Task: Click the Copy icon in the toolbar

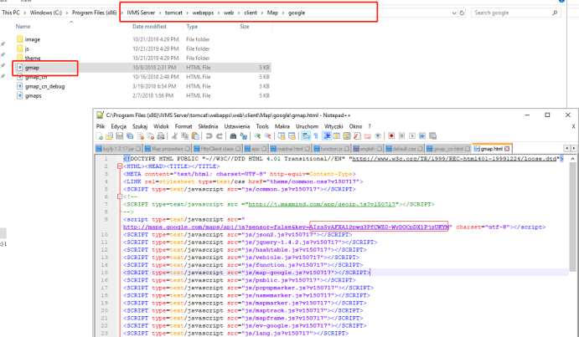Action: tap(184, 136)
